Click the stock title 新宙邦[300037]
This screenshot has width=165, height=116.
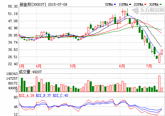(x=33, y=4)
